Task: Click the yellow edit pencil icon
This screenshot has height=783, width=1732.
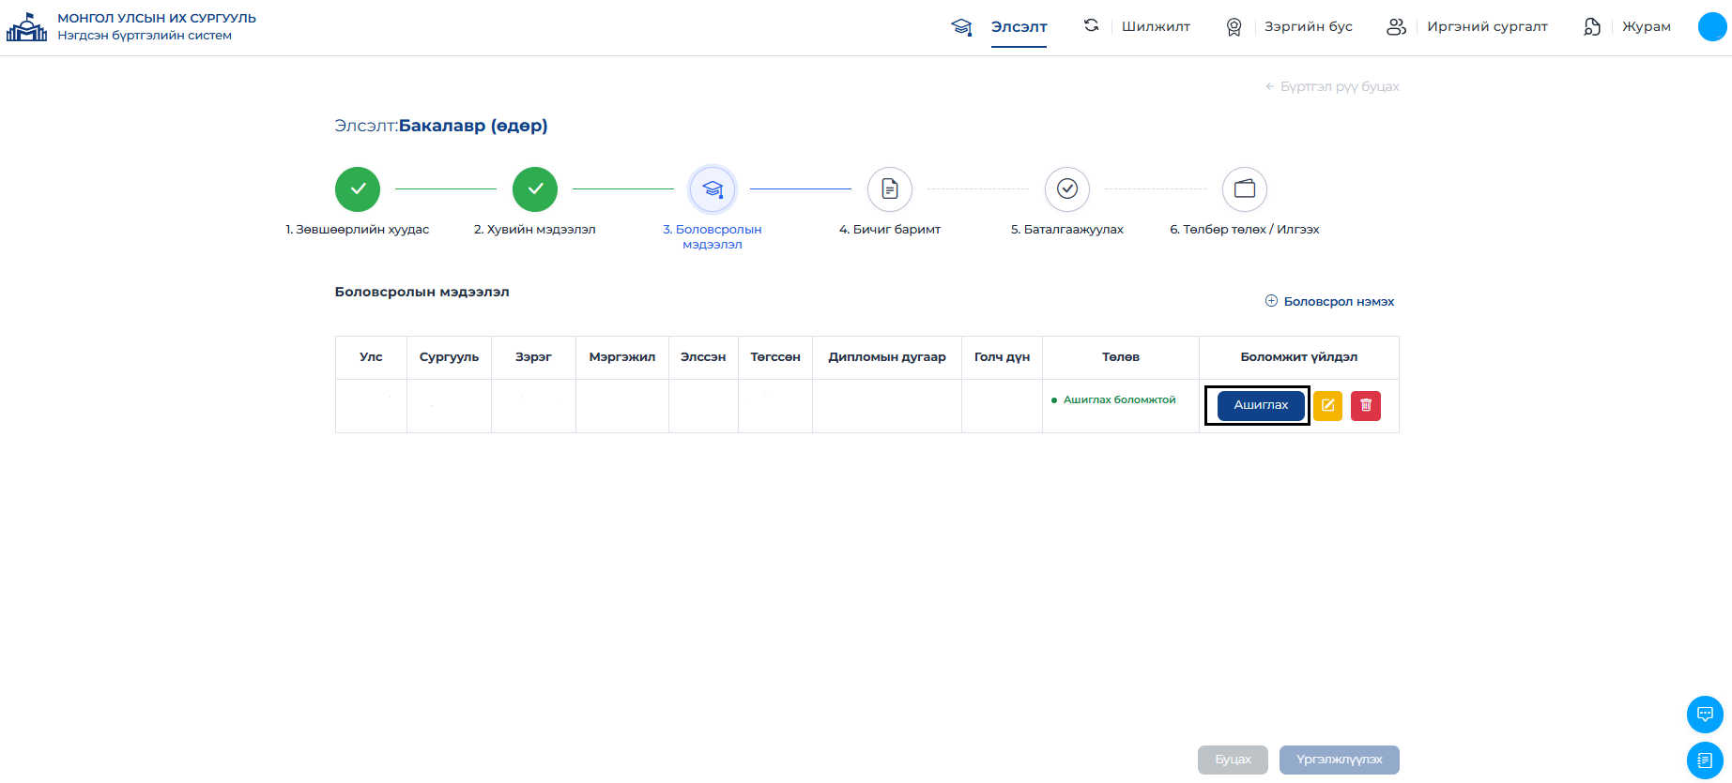Action: [x=1328, y=405]
